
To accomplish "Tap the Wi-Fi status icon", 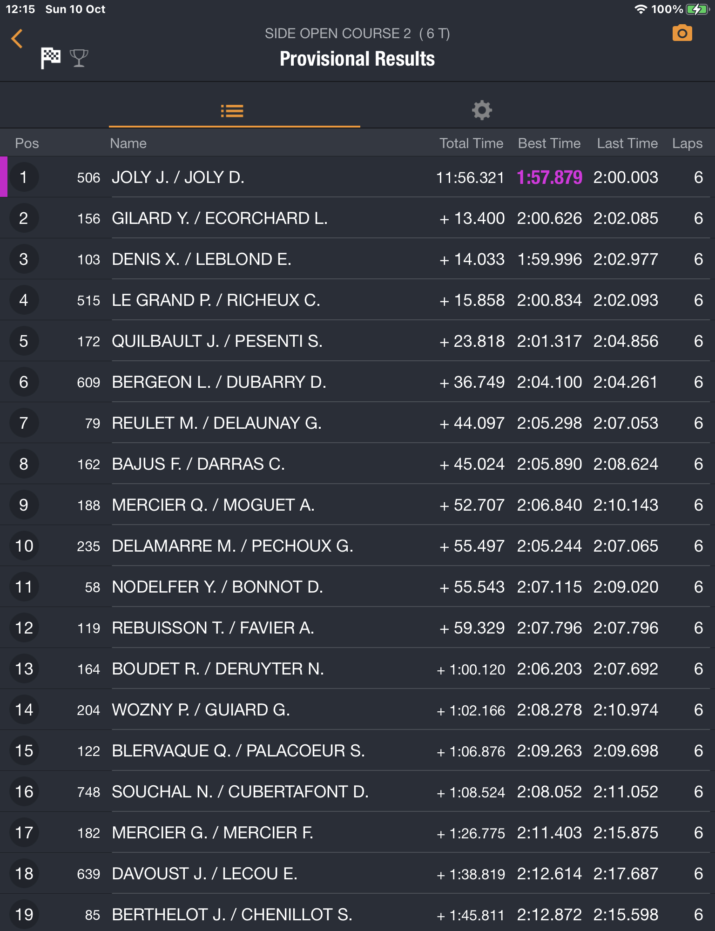I will coord(641,9).
